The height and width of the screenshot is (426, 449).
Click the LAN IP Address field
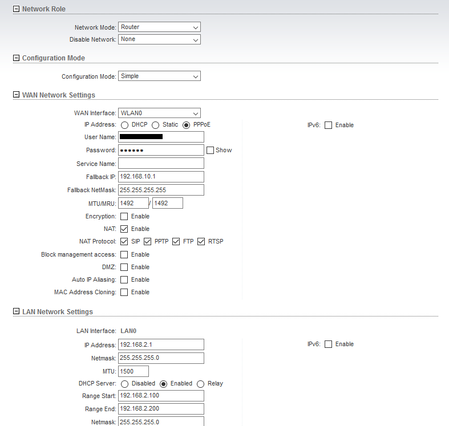coord(161,344)
